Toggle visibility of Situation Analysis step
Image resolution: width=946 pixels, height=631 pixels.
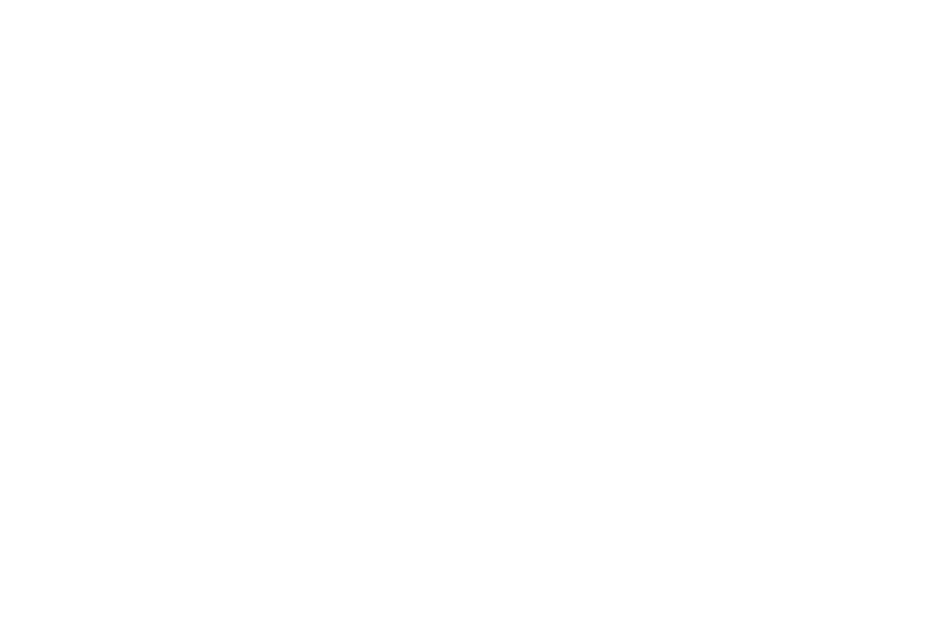473,69
